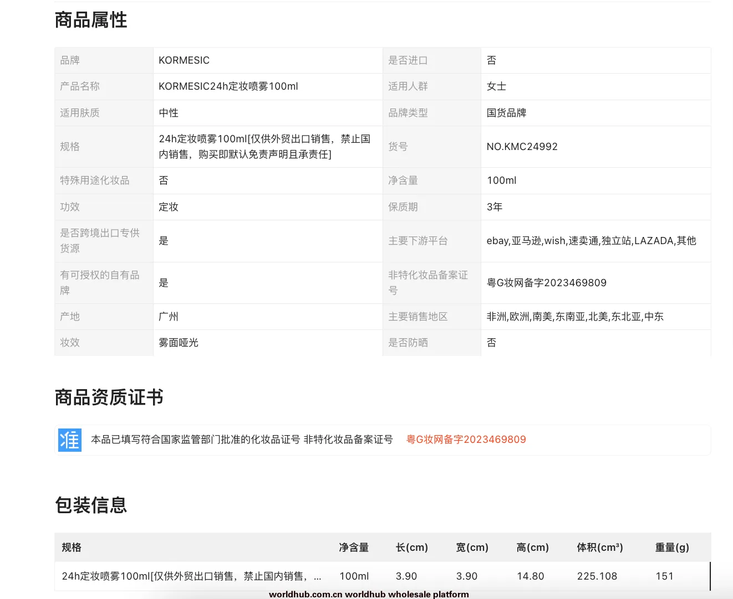Select the text 本品已填写符合国家监管部门批准的化妆品证号
This screenshot has height=599, width=733.
(x=196, y=440)
